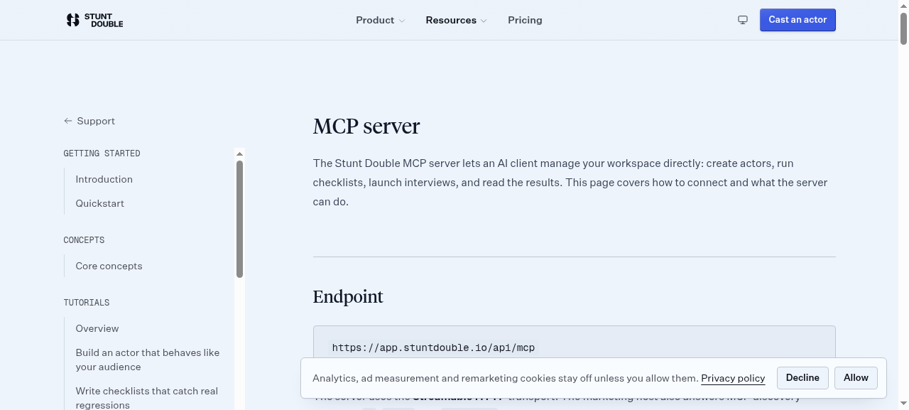Click the page scrollbar up arrow
Image resolution: width=909 pixels, height=410 pixels.
[x=903, y=5]
